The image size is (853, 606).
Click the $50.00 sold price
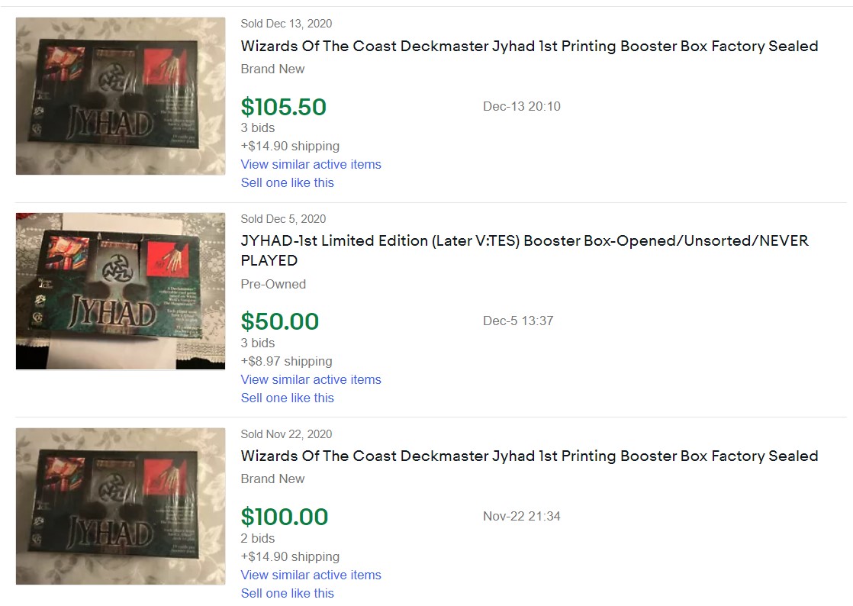[x=279, y=321]
